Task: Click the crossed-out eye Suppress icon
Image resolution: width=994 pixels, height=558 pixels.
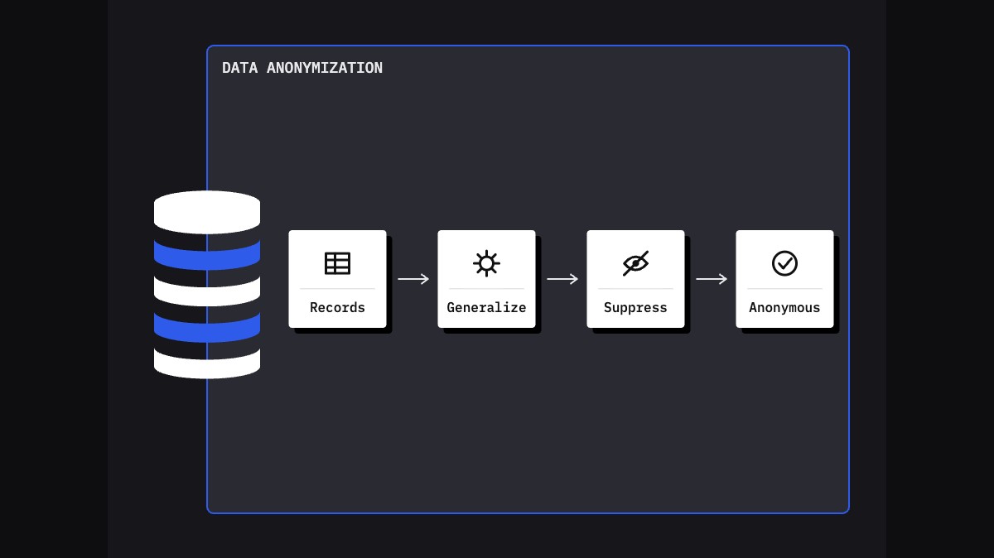Action: (x=635, y=263)
